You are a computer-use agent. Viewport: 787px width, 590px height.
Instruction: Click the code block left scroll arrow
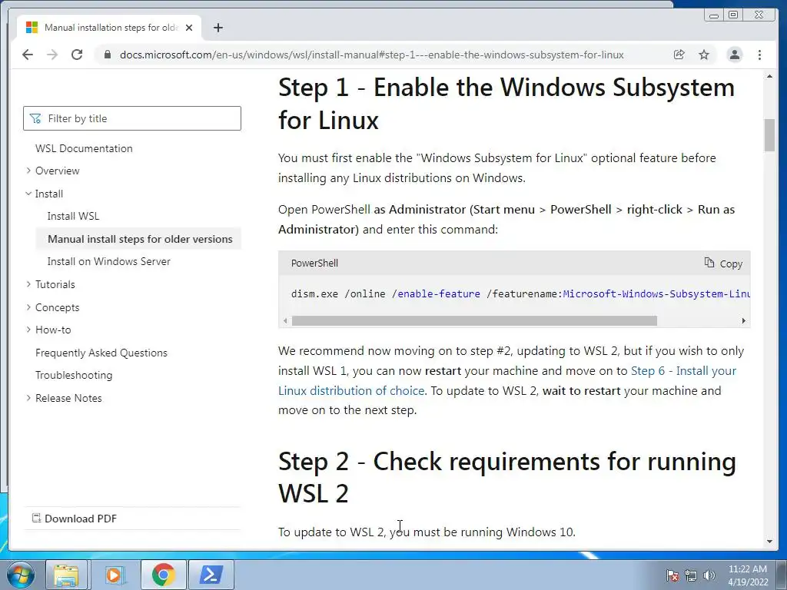point(285,320)
